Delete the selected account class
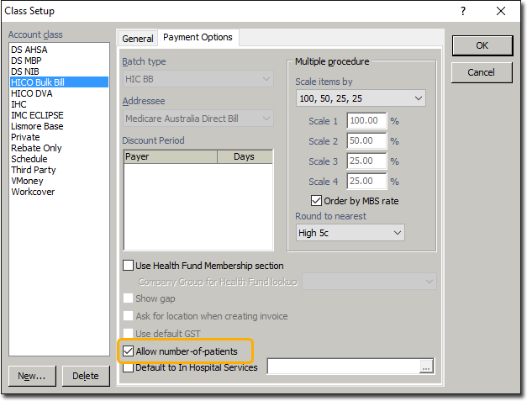 (86, 376)
